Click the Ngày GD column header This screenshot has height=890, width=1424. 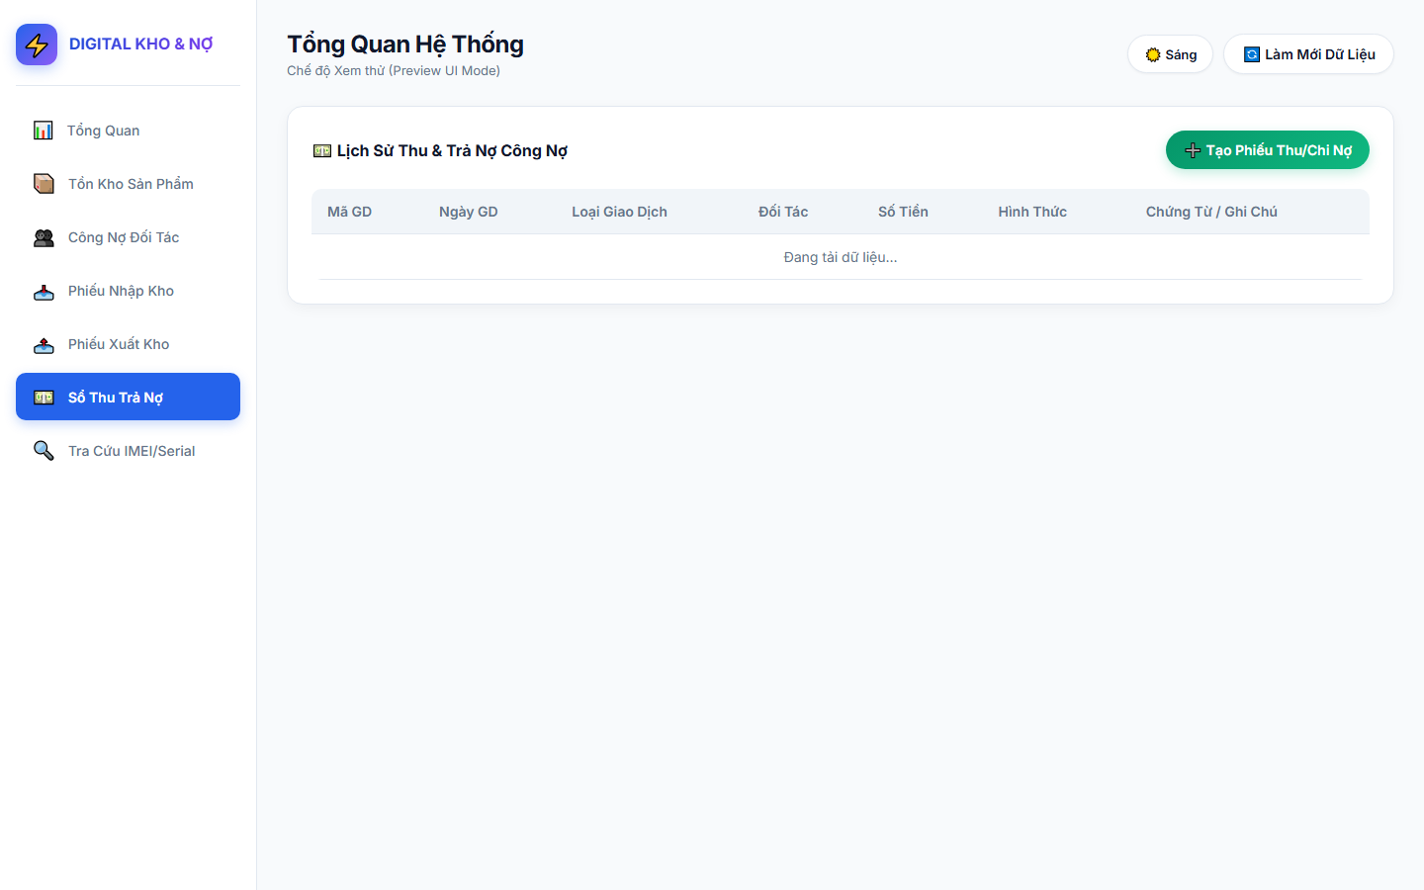pos(469,212)
